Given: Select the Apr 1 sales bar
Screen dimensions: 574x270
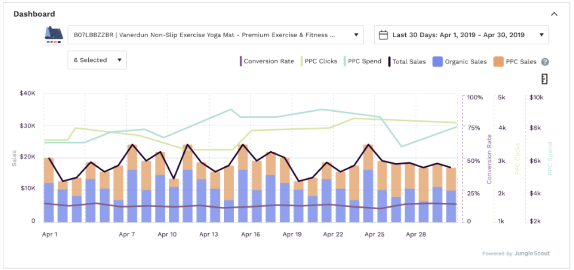Looking at the screenshot, I should pos(49,191).
